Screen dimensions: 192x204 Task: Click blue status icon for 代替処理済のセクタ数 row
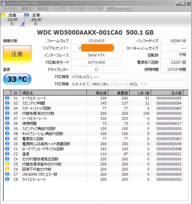[x=7, y=113]
